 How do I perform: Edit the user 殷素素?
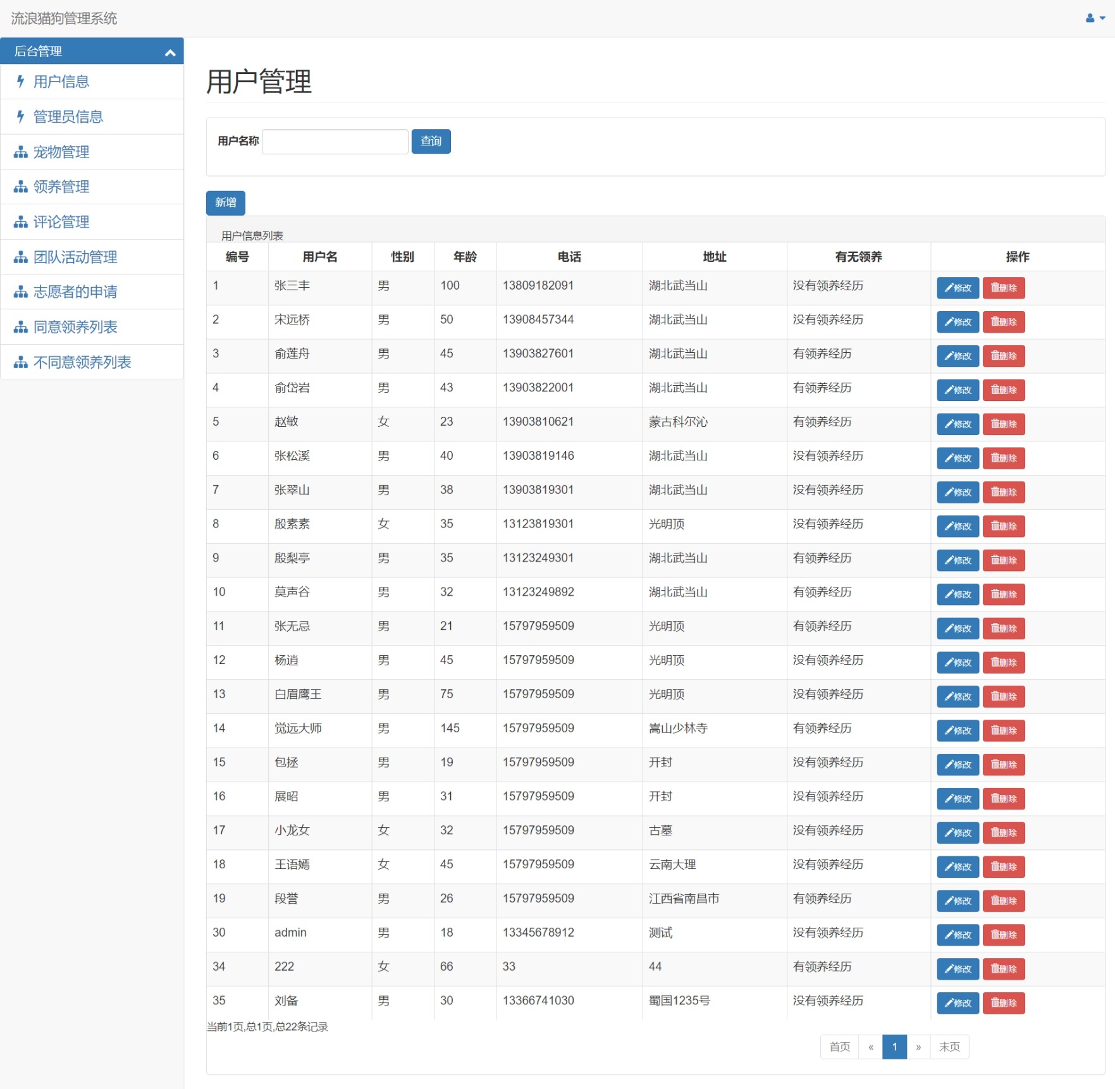pyautogui.click(x=958, y=527)
